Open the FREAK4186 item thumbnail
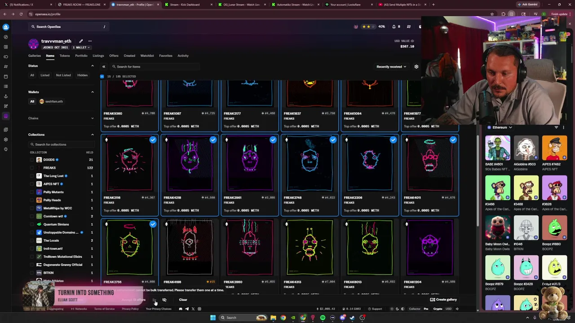The height and width of the screenshot is (323, 575). coord(190,248)
